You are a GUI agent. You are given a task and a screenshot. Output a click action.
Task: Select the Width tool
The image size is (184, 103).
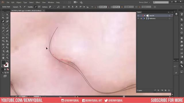tap(3, 38)
